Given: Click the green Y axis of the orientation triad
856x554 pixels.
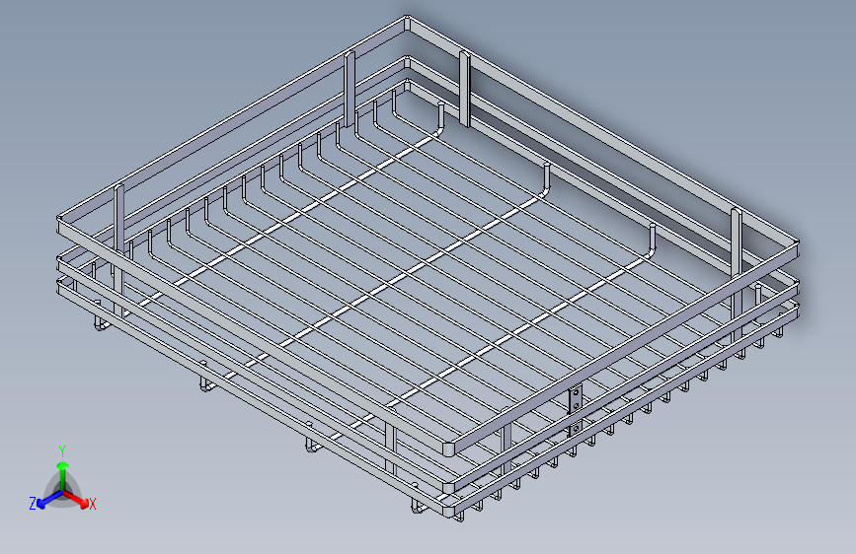Looking at the screenshot, I should (63, 476).
